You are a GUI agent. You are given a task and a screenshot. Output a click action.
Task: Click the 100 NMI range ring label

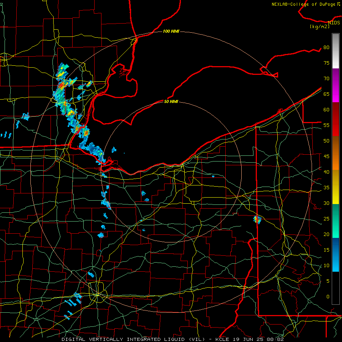(x=171, y=31)
